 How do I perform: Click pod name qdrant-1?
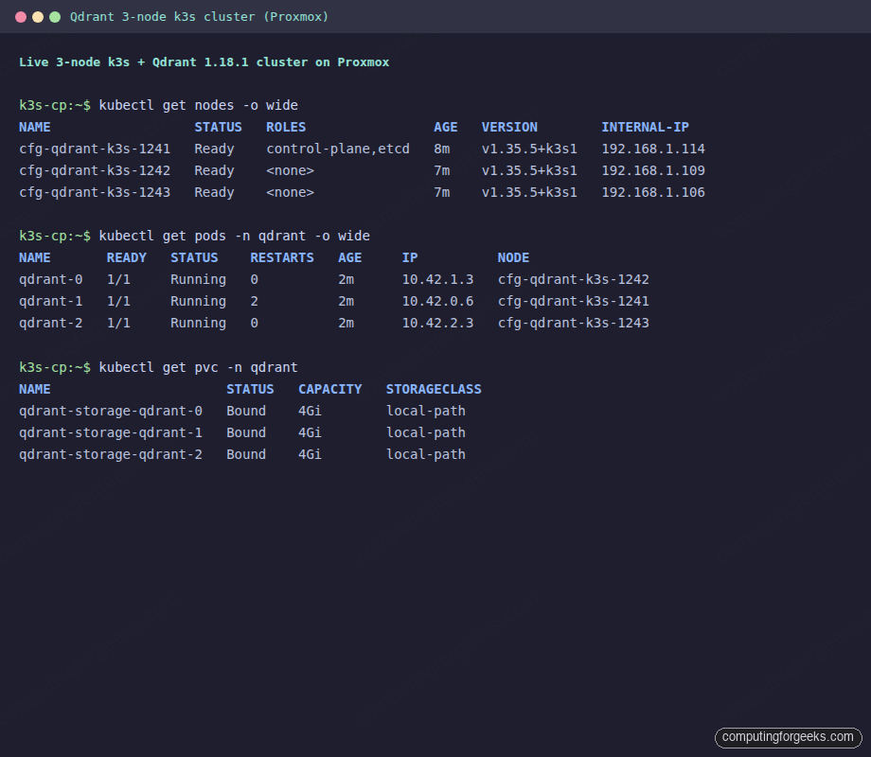click(50, 301)
